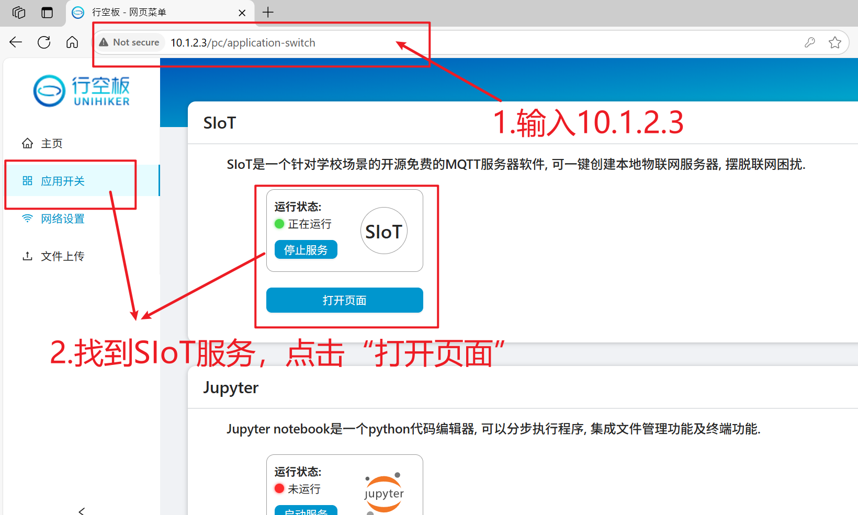Click the Jupyter section heading

231,388
